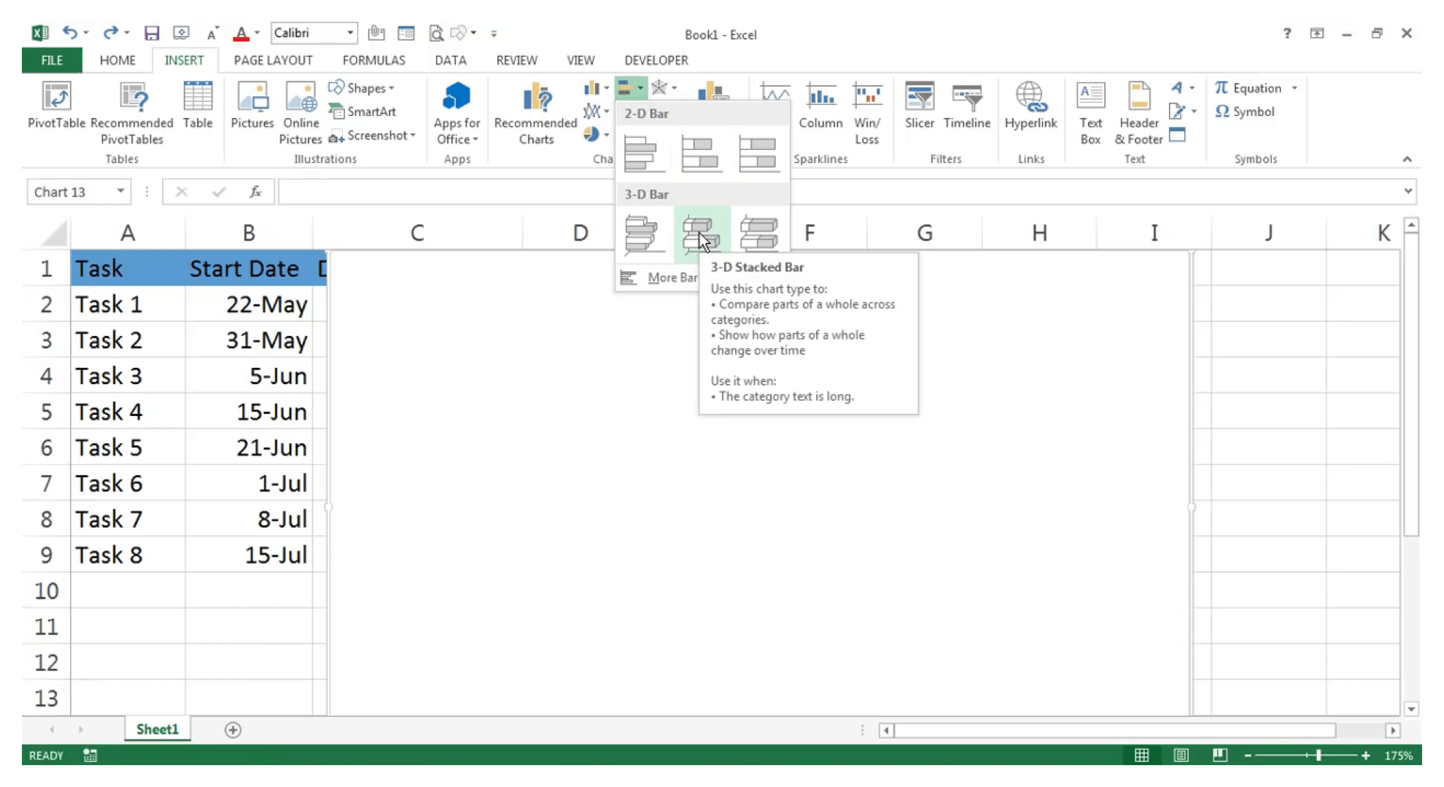Screen dimensions: 1444x787
Task: Open the INSERT ribbon tab
Action: click(x=183, y=59)
